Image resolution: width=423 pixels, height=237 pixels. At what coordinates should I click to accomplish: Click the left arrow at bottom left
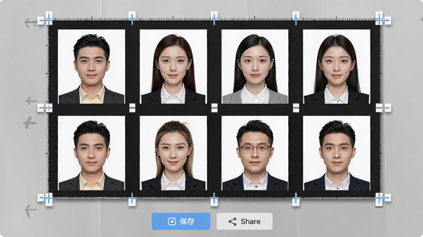31,210
